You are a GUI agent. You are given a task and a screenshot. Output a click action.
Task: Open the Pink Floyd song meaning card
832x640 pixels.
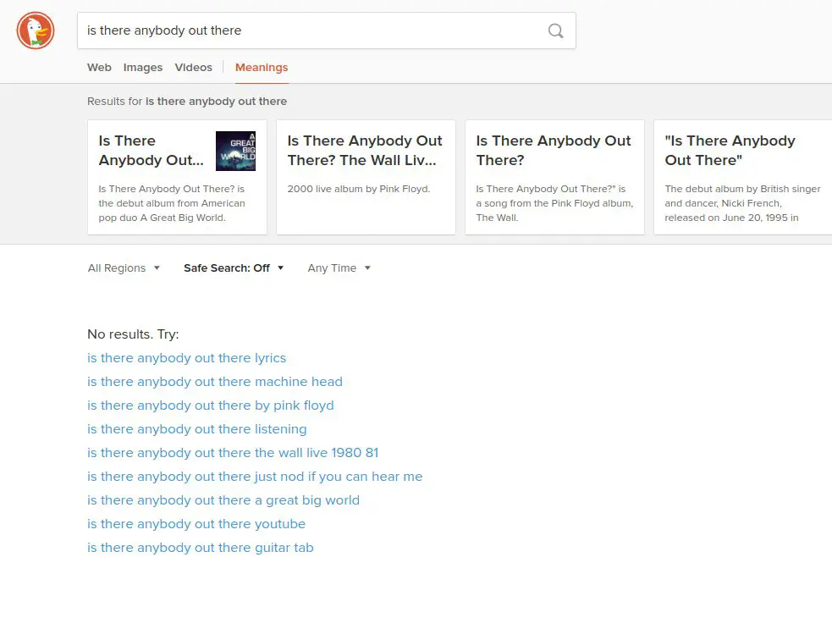pyautogui.click(x=554, y=177)
